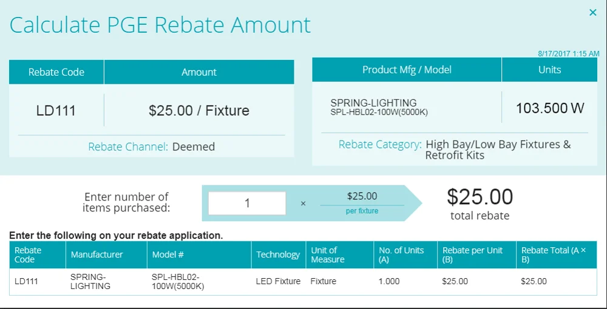Click the Amount header in top panel
This screenshot has width=607, height=309.
[x=199, y=72]
